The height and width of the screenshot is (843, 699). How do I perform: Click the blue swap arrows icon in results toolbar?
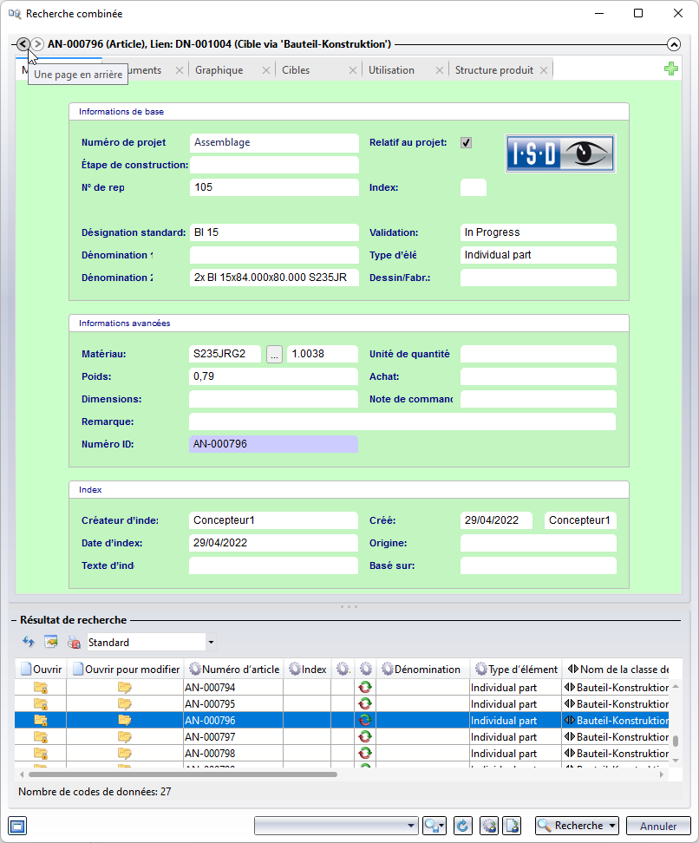tap(29, 642)
